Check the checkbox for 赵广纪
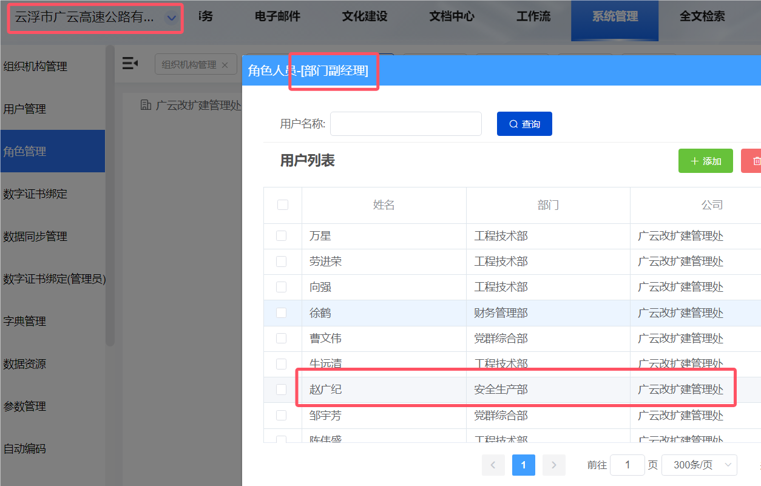761x486 pixels. (281, 389)
